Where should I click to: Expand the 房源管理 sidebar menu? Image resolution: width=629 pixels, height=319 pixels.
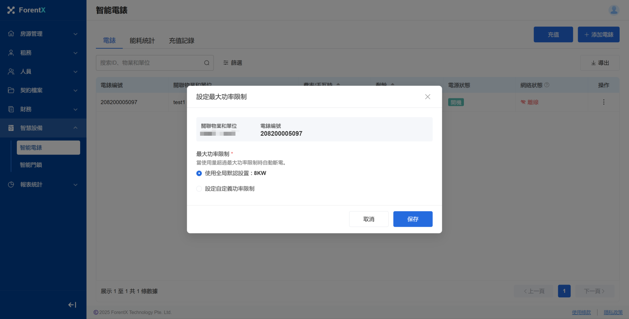[x=43, y=34]
